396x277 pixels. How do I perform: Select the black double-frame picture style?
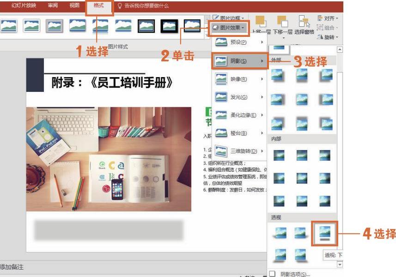pyautogui.click(x=146, y=26)
